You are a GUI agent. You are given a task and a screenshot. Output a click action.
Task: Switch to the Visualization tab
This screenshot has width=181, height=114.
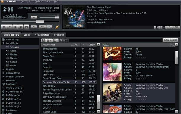(x=42, y=35)
